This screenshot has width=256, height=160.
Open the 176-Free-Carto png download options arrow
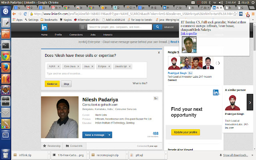point(88,154)
